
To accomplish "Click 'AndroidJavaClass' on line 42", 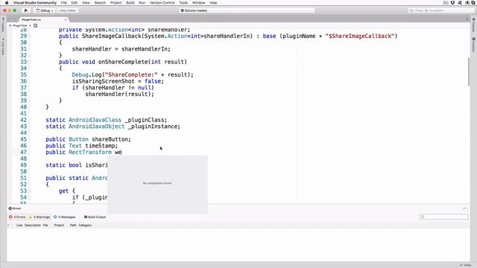I will point(95,120).
